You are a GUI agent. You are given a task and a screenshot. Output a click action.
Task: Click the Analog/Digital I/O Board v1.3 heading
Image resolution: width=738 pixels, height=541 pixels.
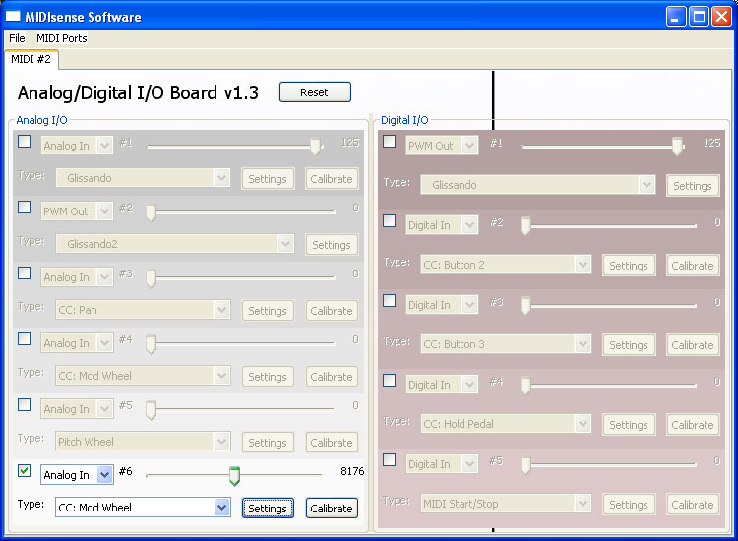coord(139,92)
